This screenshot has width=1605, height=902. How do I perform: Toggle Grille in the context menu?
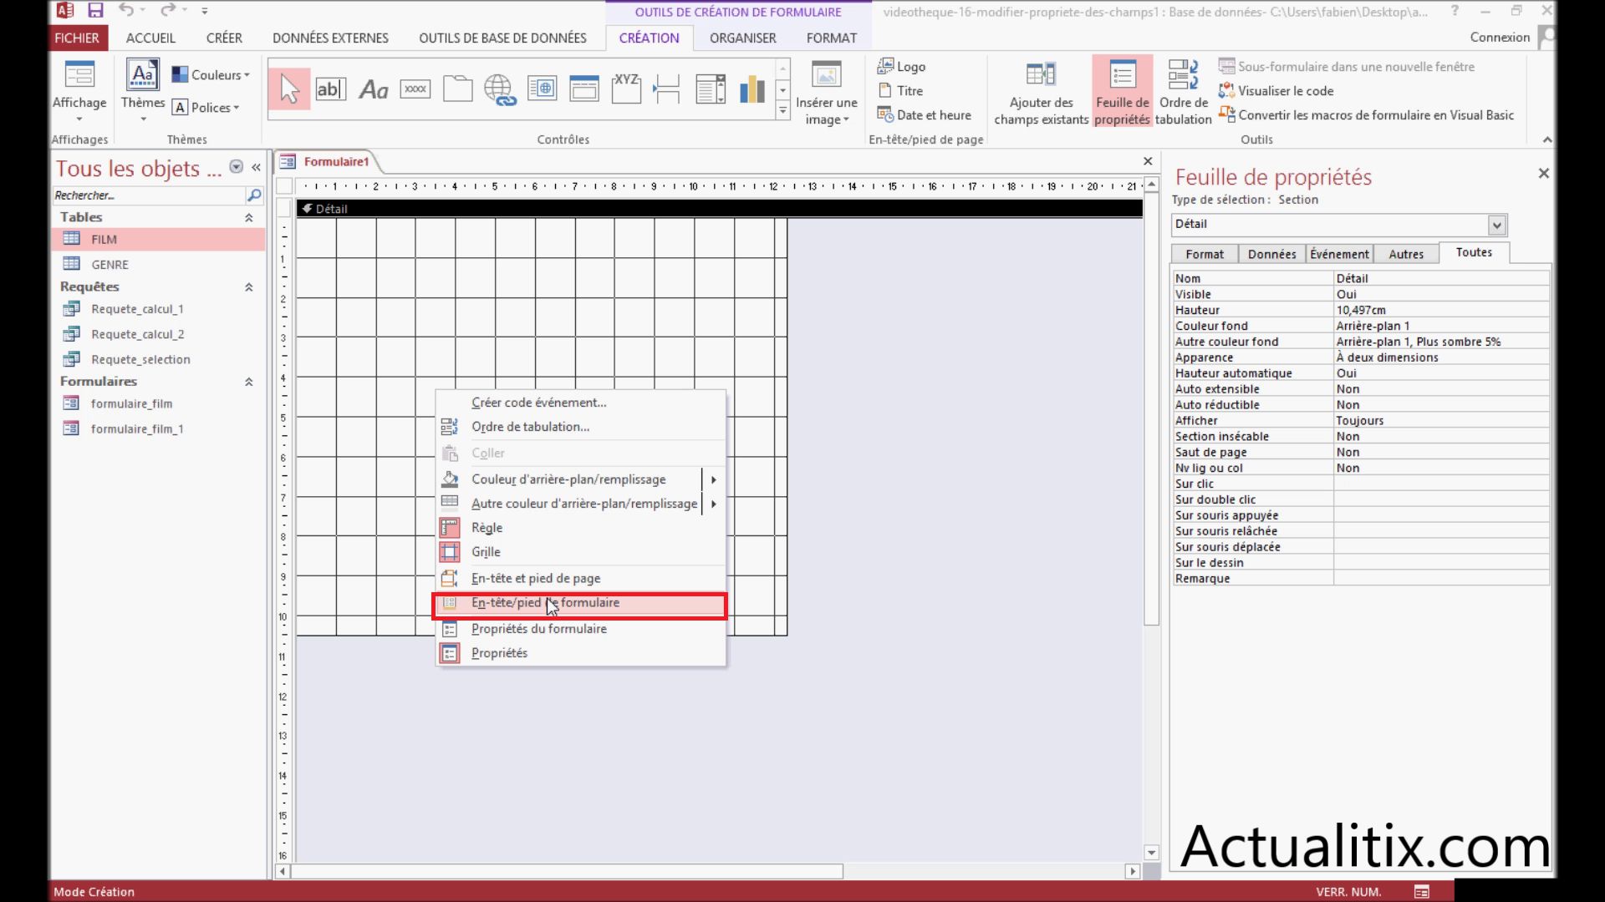580,552
